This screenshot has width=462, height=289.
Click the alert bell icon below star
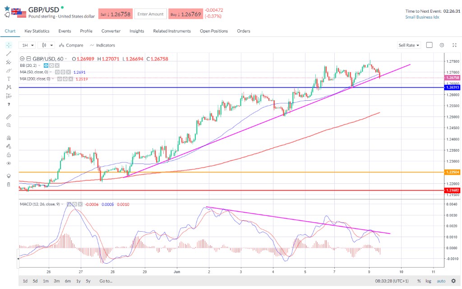click(7, 14)
